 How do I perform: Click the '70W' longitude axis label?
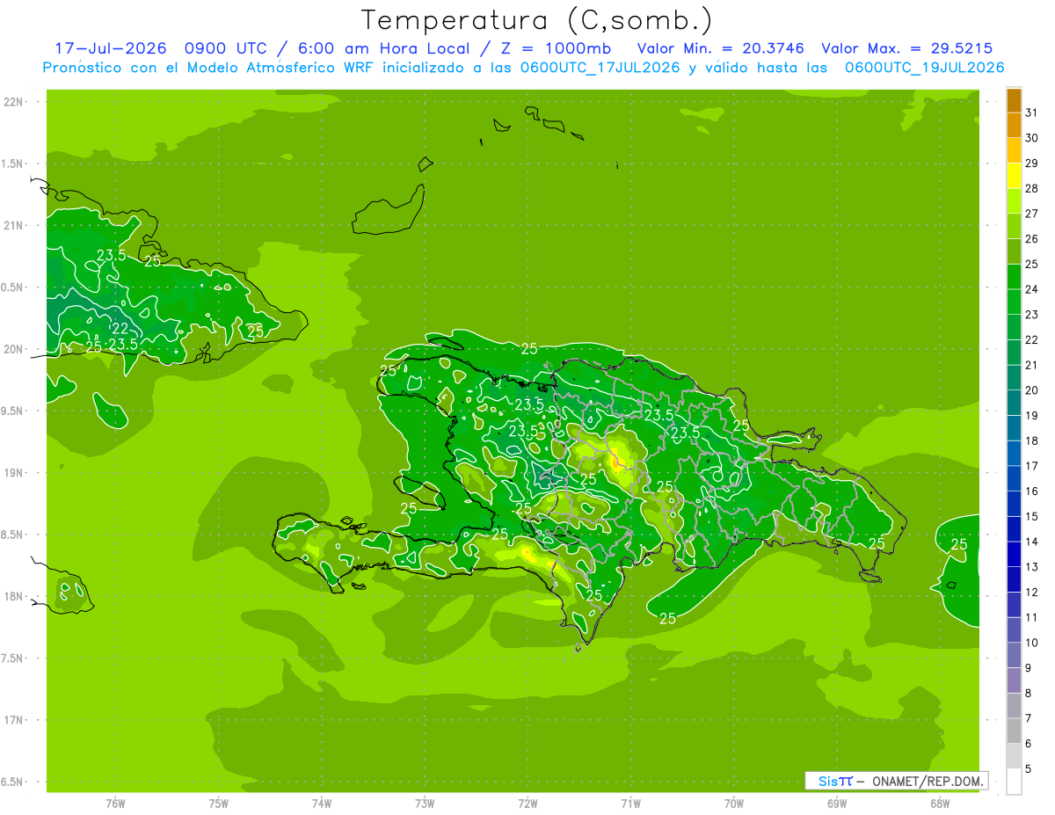click(x=734, y=804)
